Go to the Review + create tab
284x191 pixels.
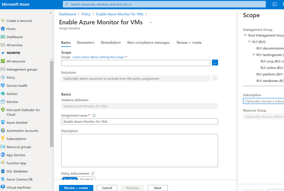point(189,43)
